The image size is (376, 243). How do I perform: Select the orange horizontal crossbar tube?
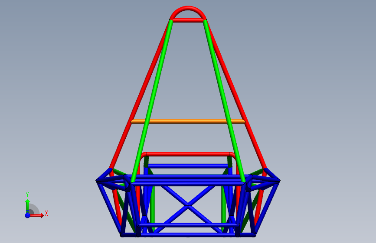tap(188, 121)
